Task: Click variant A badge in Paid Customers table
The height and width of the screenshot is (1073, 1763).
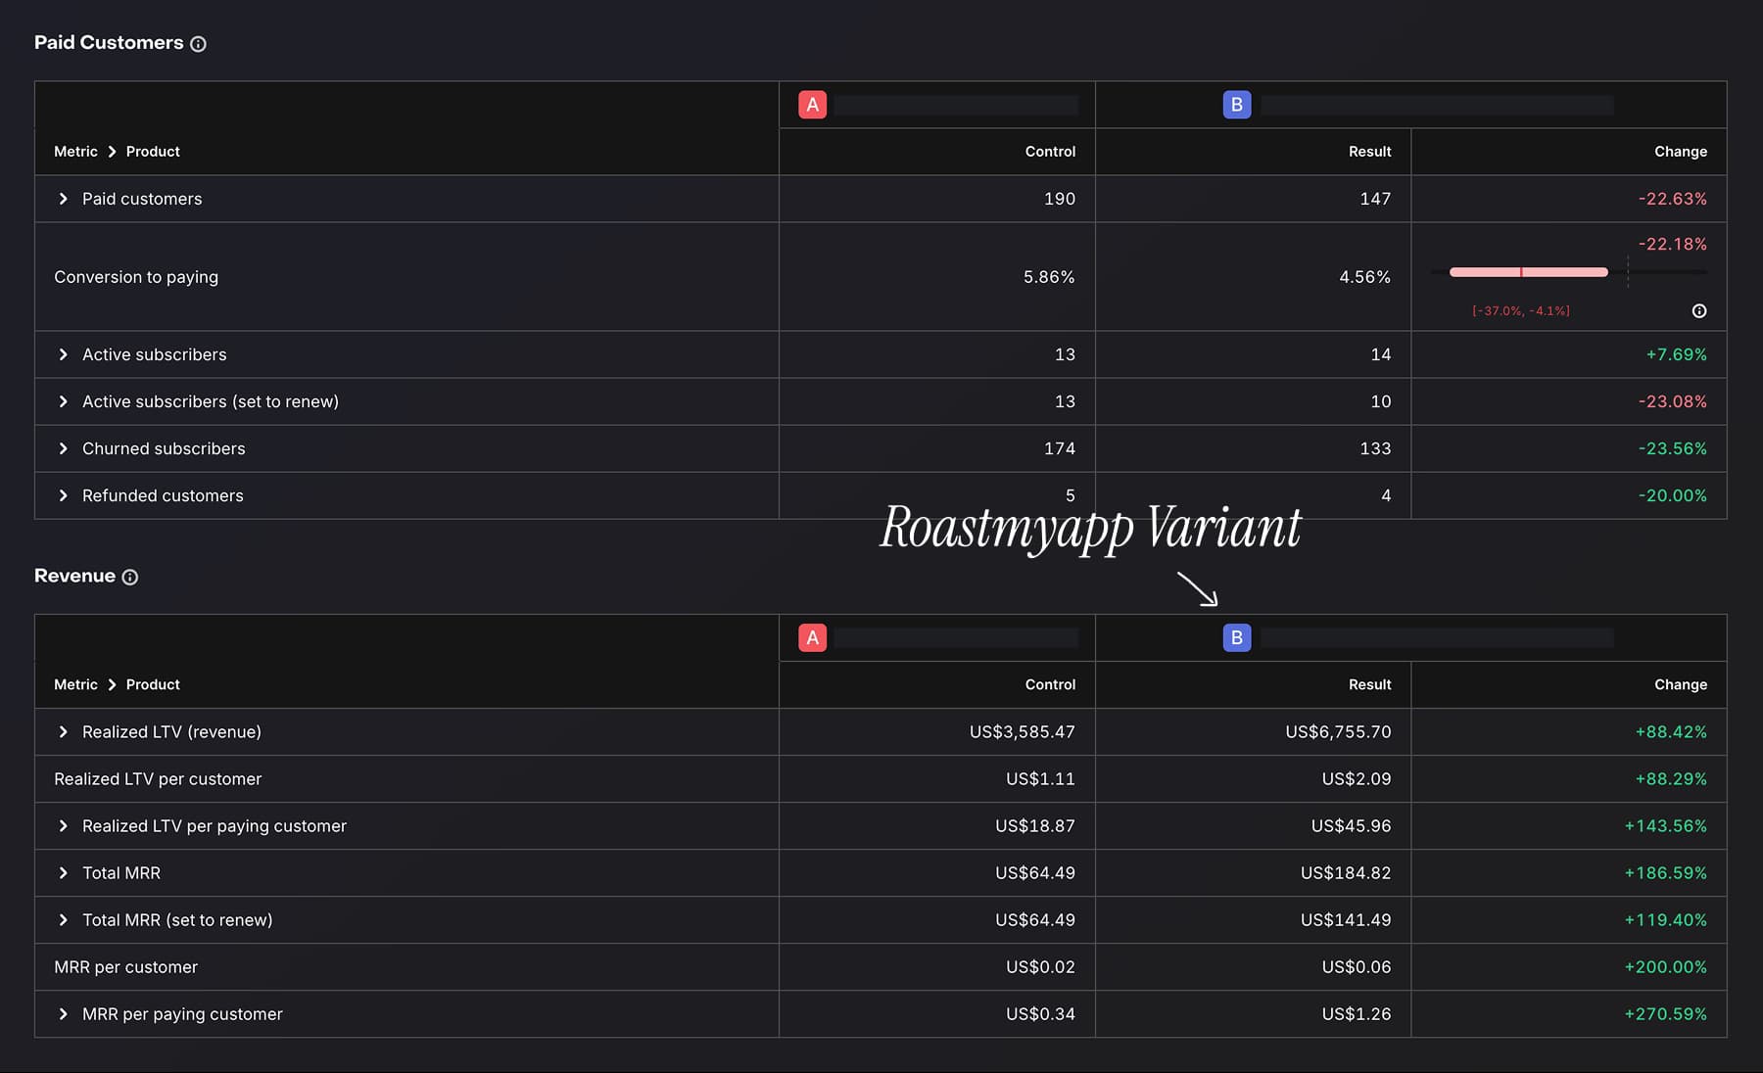Action: [813, 105]
